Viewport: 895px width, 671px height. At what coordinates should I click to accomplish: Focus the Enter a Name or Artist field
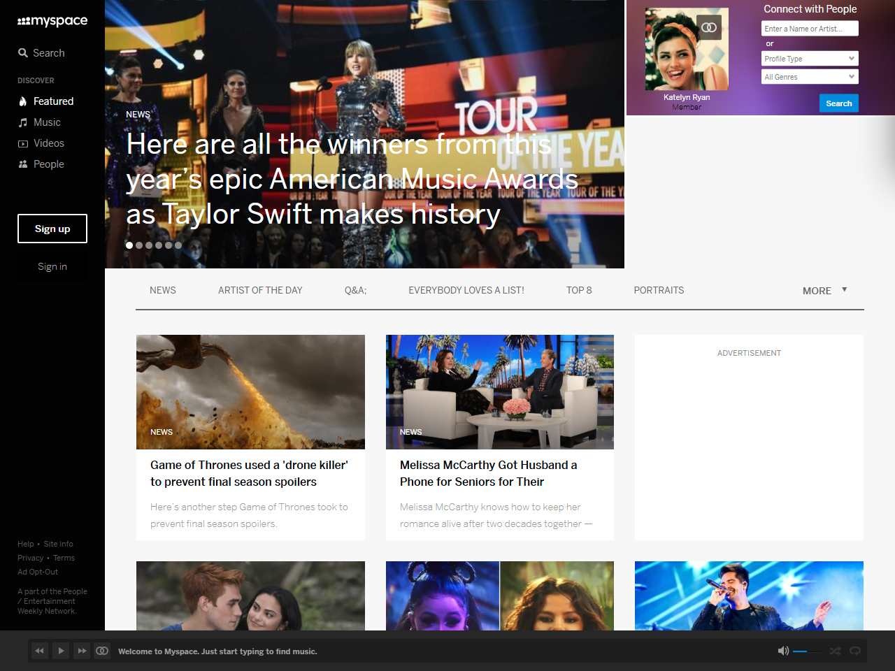tap(810, 29)
